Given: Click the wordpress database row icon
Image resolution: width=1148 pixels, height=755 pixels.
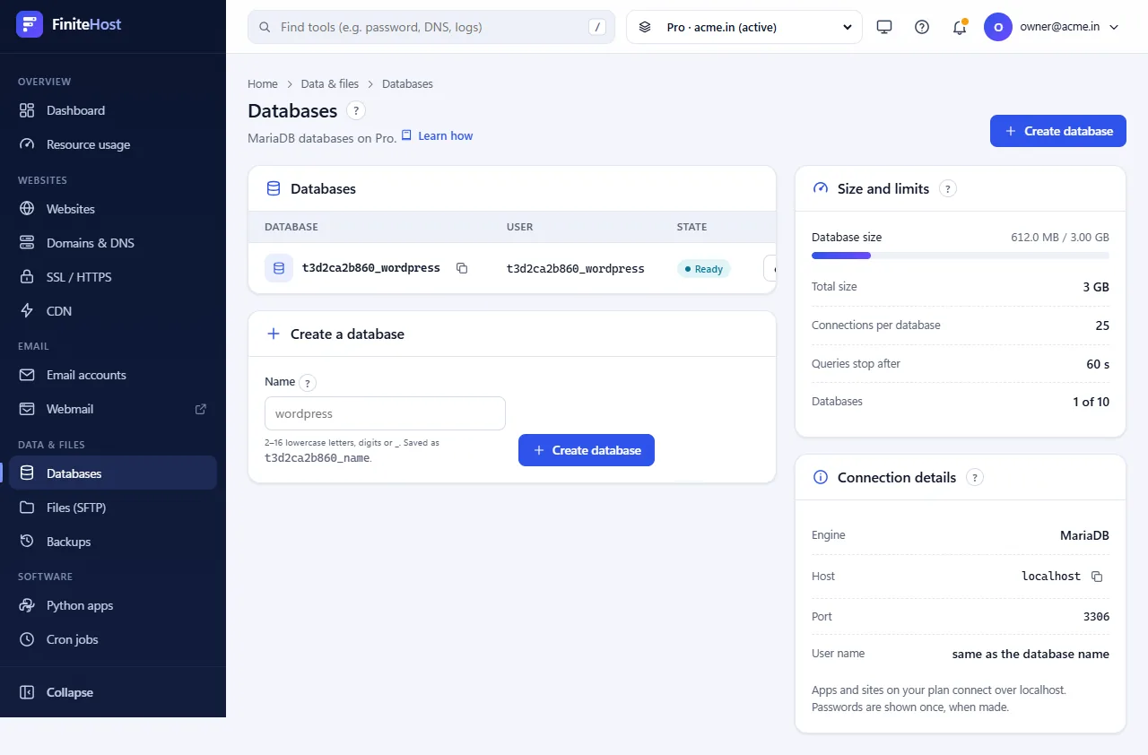Looking at the screenshot, I should pyautogui.click(x=279, y=268).
